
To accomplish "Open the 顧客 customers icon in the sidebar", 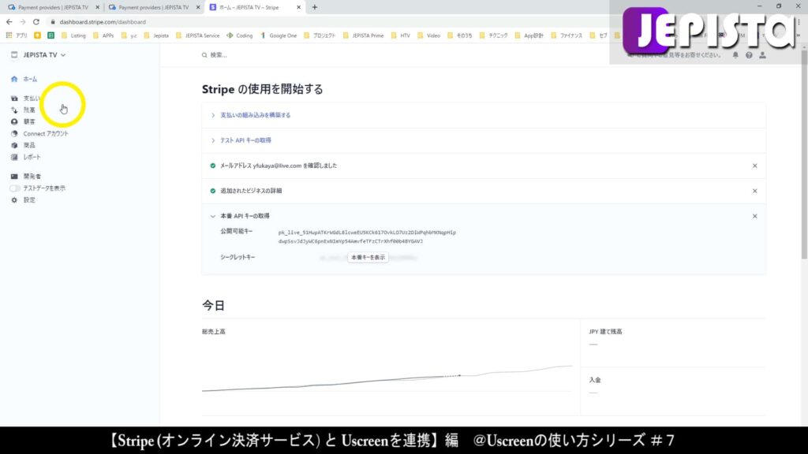I will [x=14, y=122].
